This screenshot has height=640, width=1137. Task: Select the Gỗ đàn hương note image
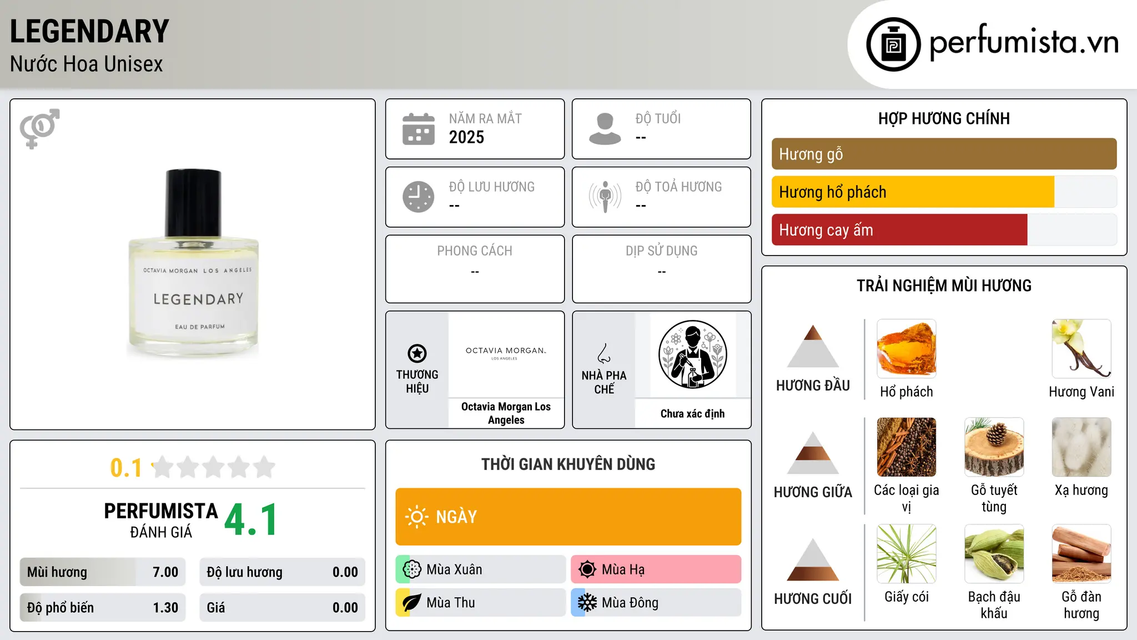pyautogui.click(x=1081, y=554)
